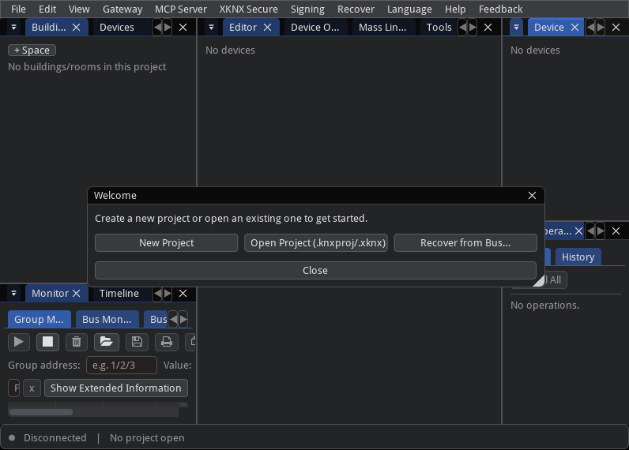Open the Signing menu
Image resolution: width=629 pixels, height=450 pixels.
pos(307,9)
